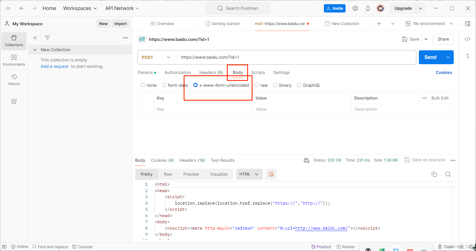
Task: Click the empty Key cell
Action: tap(203, 109)
